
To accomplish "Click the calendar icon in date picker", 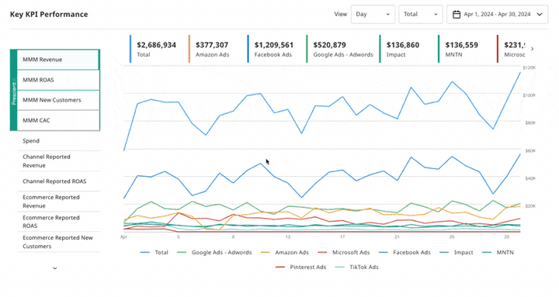I will pos(457,14).
